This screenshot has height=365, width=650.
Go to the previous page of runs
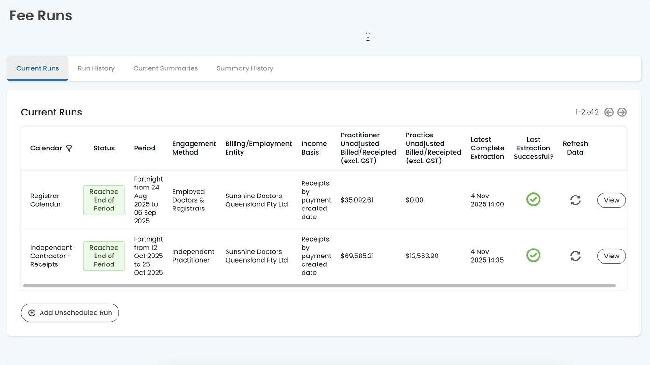point(609,112)
